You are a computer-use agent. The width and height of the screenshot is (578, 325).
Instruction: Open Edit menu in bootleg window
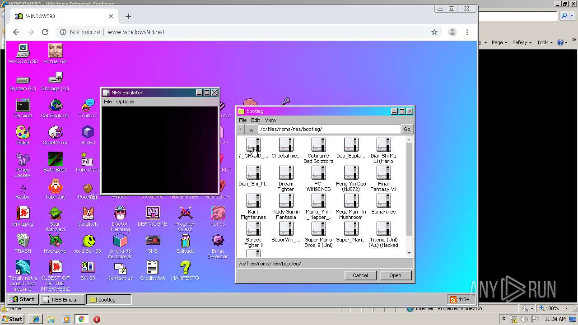tap(256, 120)
